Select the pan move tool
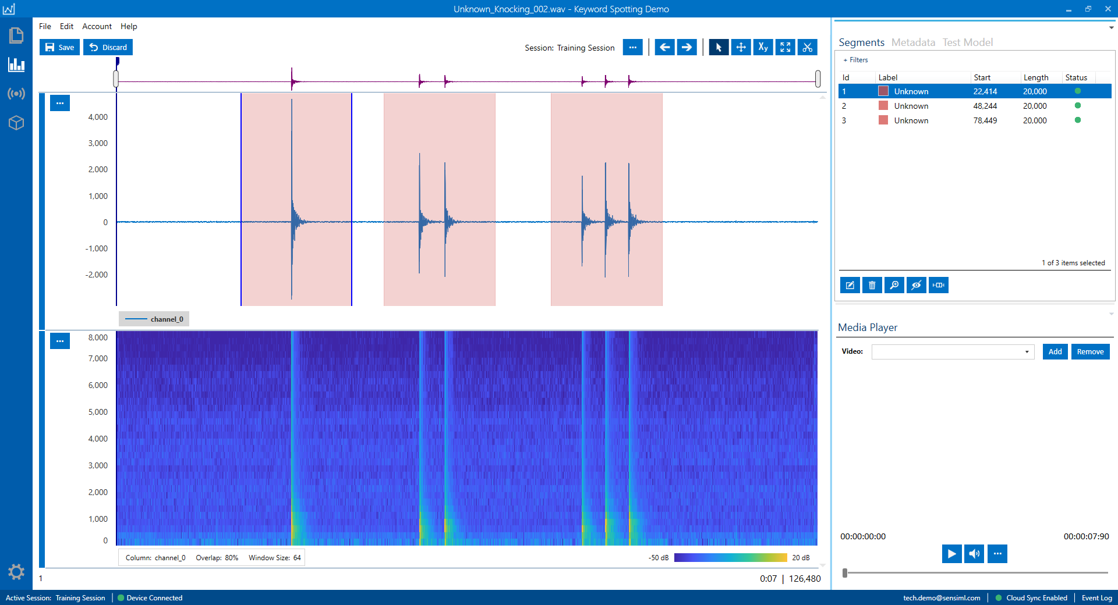 pyautogui.click(x=741, y=47)
